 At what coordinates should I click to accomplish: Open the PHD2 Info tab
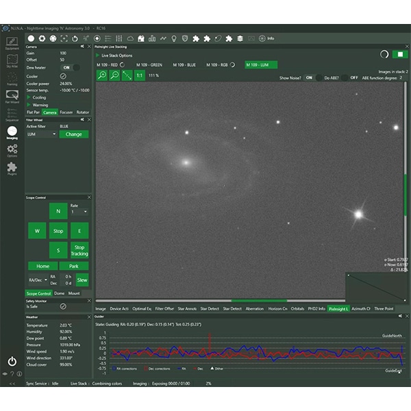pyautogui.click(x=316, y=309)
